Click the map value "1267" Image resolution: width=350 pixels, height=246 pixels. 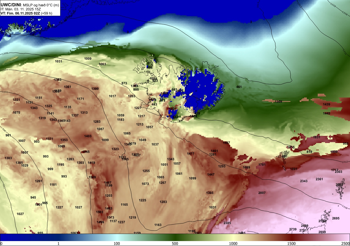162,183
